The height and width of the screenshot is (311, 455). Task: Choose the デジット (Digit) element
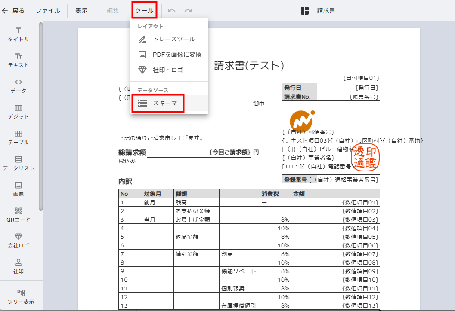(x=19, y=112)
